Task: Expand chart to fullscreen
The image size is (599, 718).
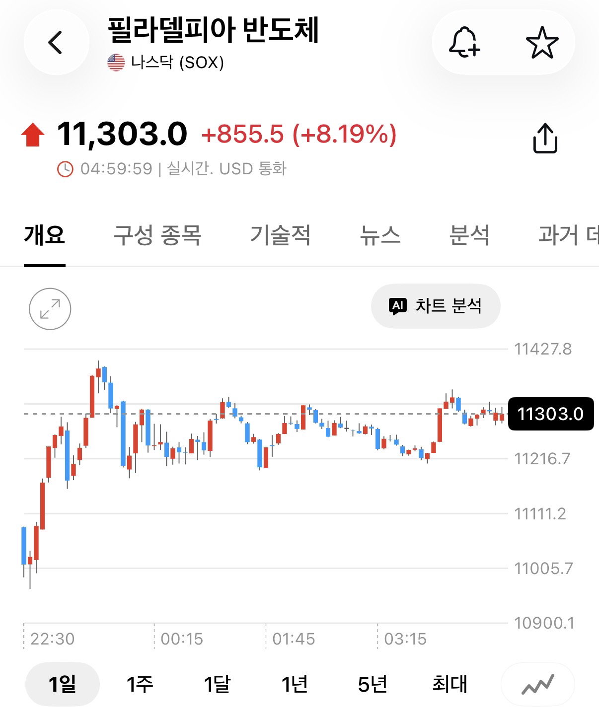Action: tap(50, 309)
